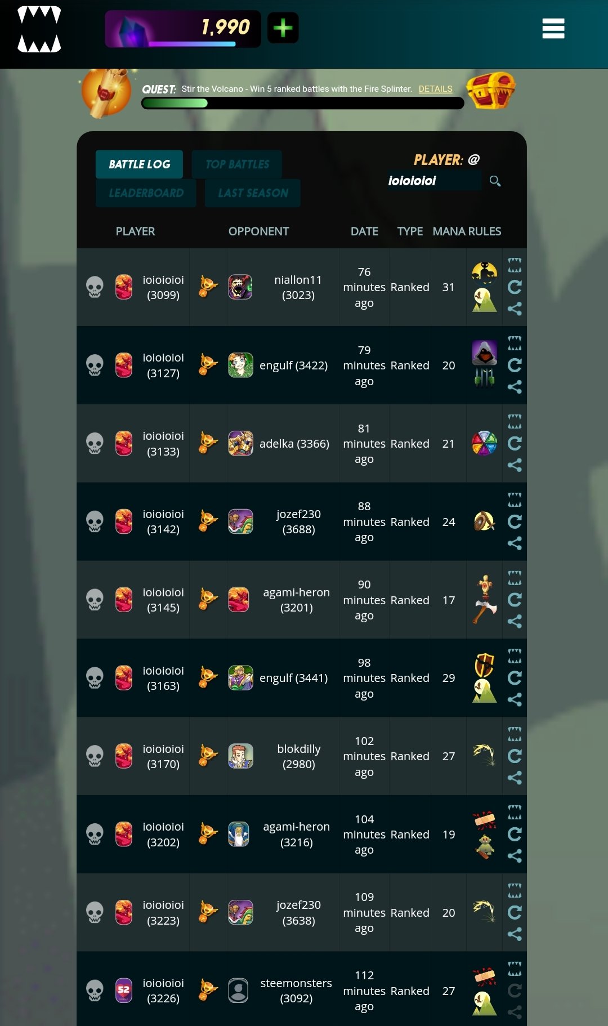The image size is (608, 1026).
Task: Click the quest progress bar
Action: [x=303, y=103]
